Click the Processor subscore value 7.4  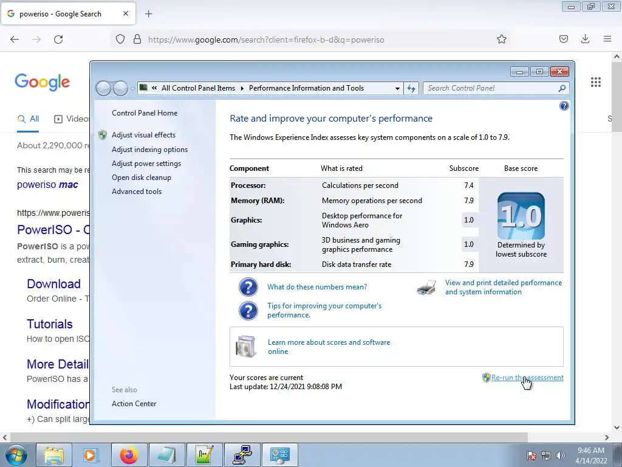(x=468, y=185)
